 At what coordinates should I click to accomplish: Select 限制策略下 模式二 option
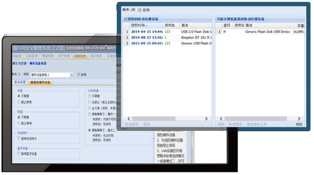(x=90, y=130)
